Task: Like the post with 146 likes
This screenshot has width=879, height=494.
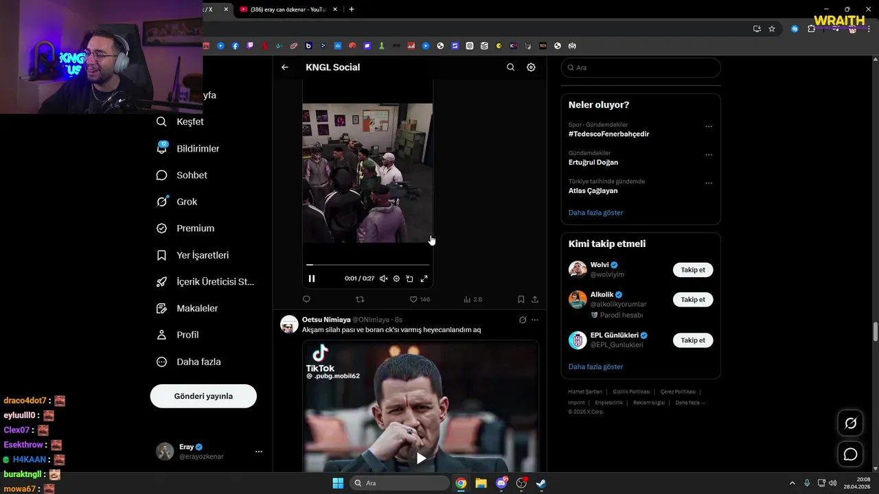Action: tap(420, 299)
